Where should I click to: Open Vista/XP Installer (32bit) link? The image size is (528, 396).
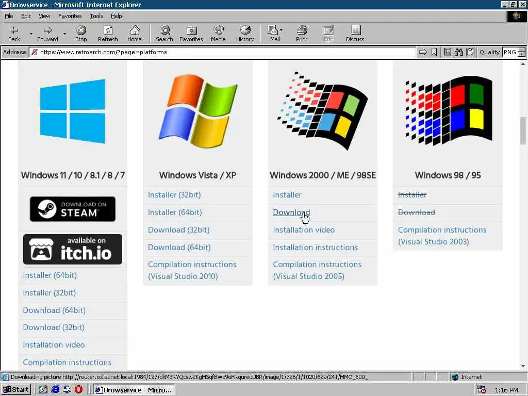pyautogui.click(x=174, y=195)
